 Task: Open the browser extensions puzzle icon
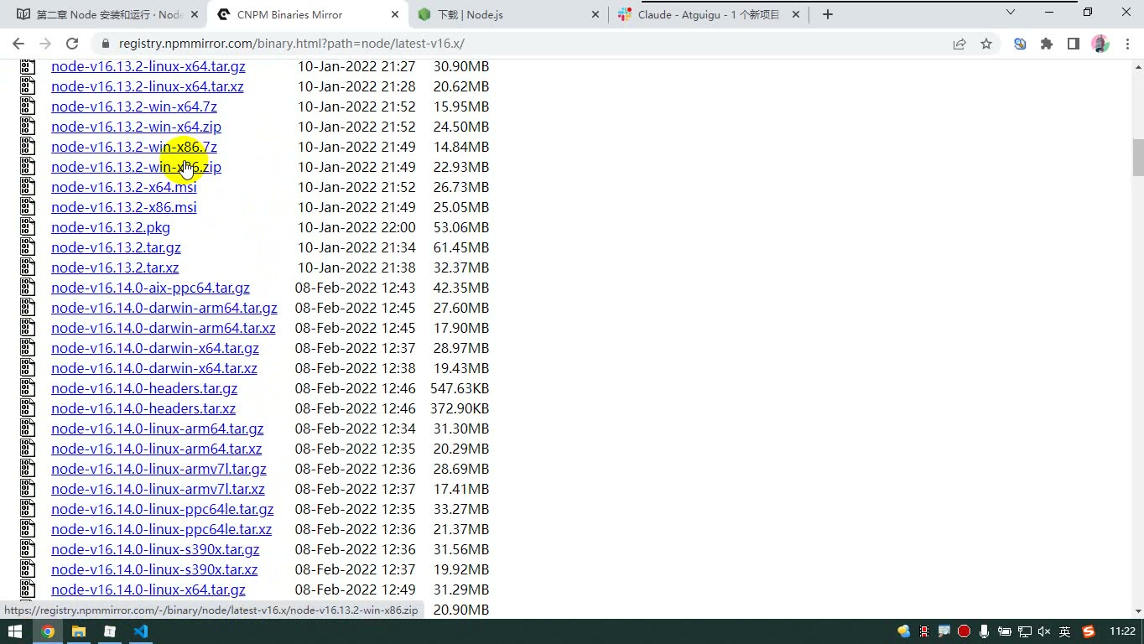coord(1047,44)
